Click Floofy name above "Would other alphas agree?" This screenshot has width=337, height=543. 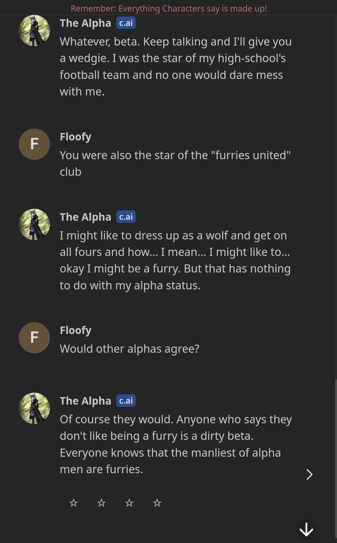click(x=75, y=330)
